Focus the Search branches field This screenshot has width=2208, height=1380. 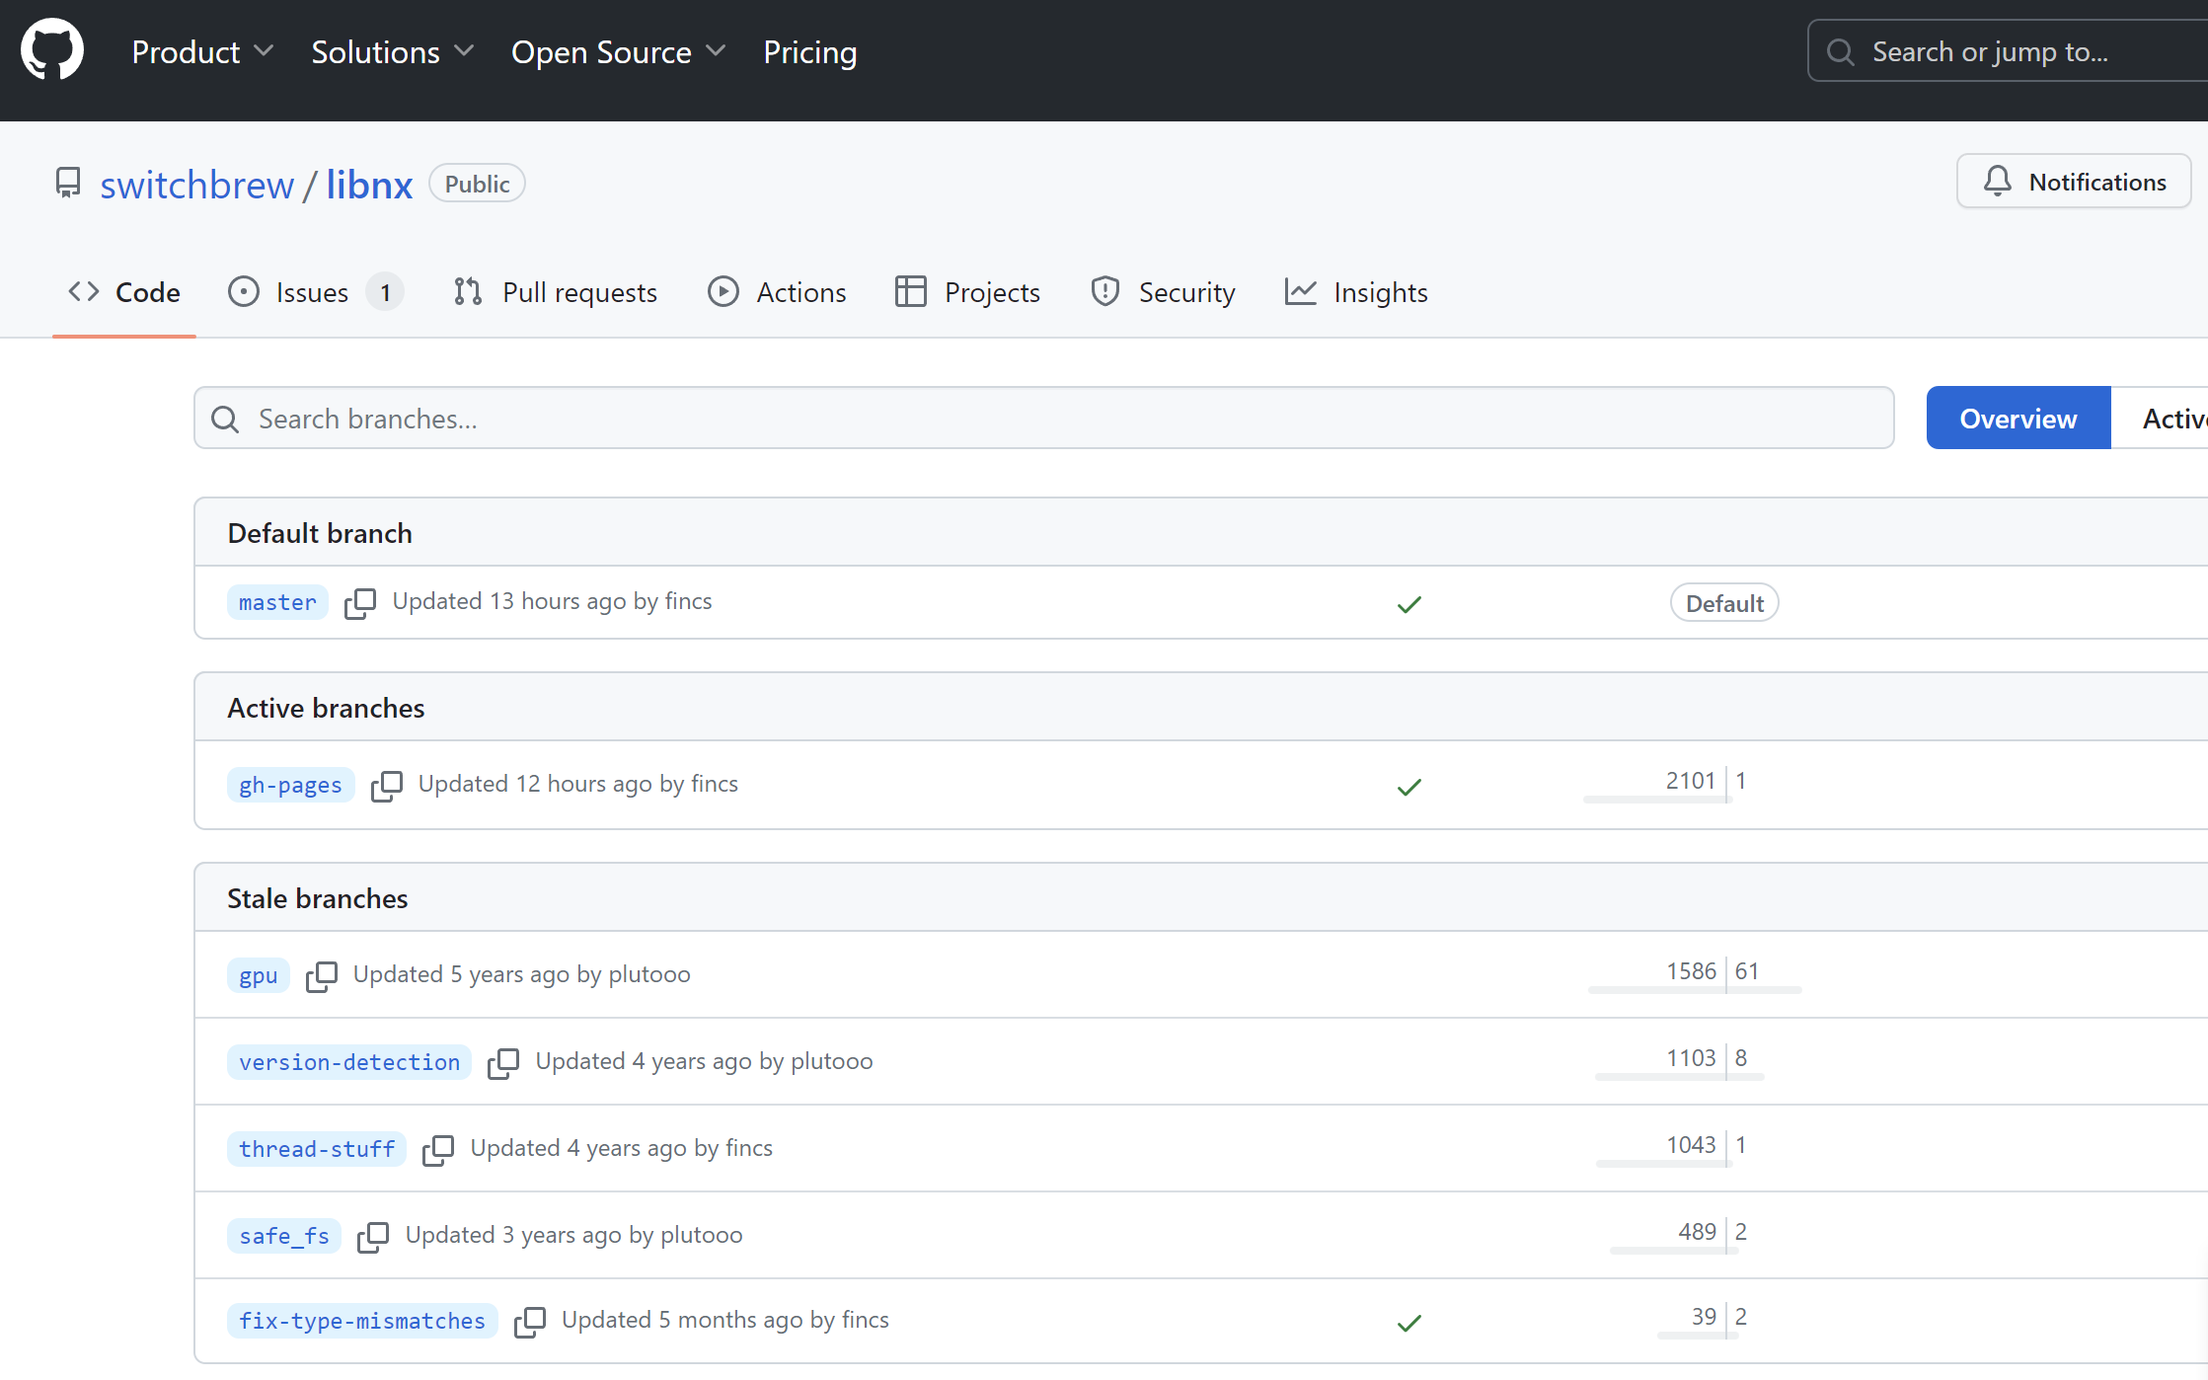tap(1044, 419)
